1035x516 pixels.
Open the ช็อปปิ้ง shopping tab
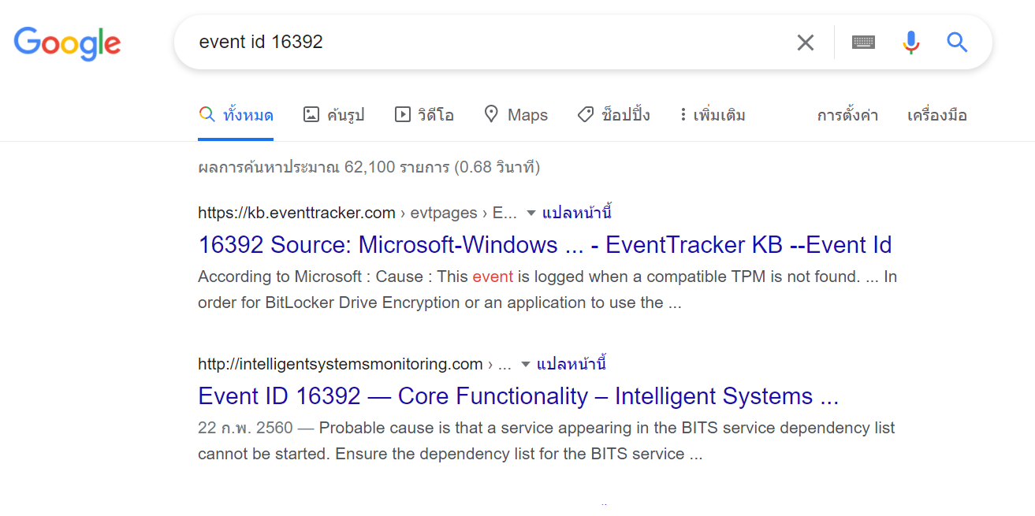pyautogui.click(x=613, y=115)
